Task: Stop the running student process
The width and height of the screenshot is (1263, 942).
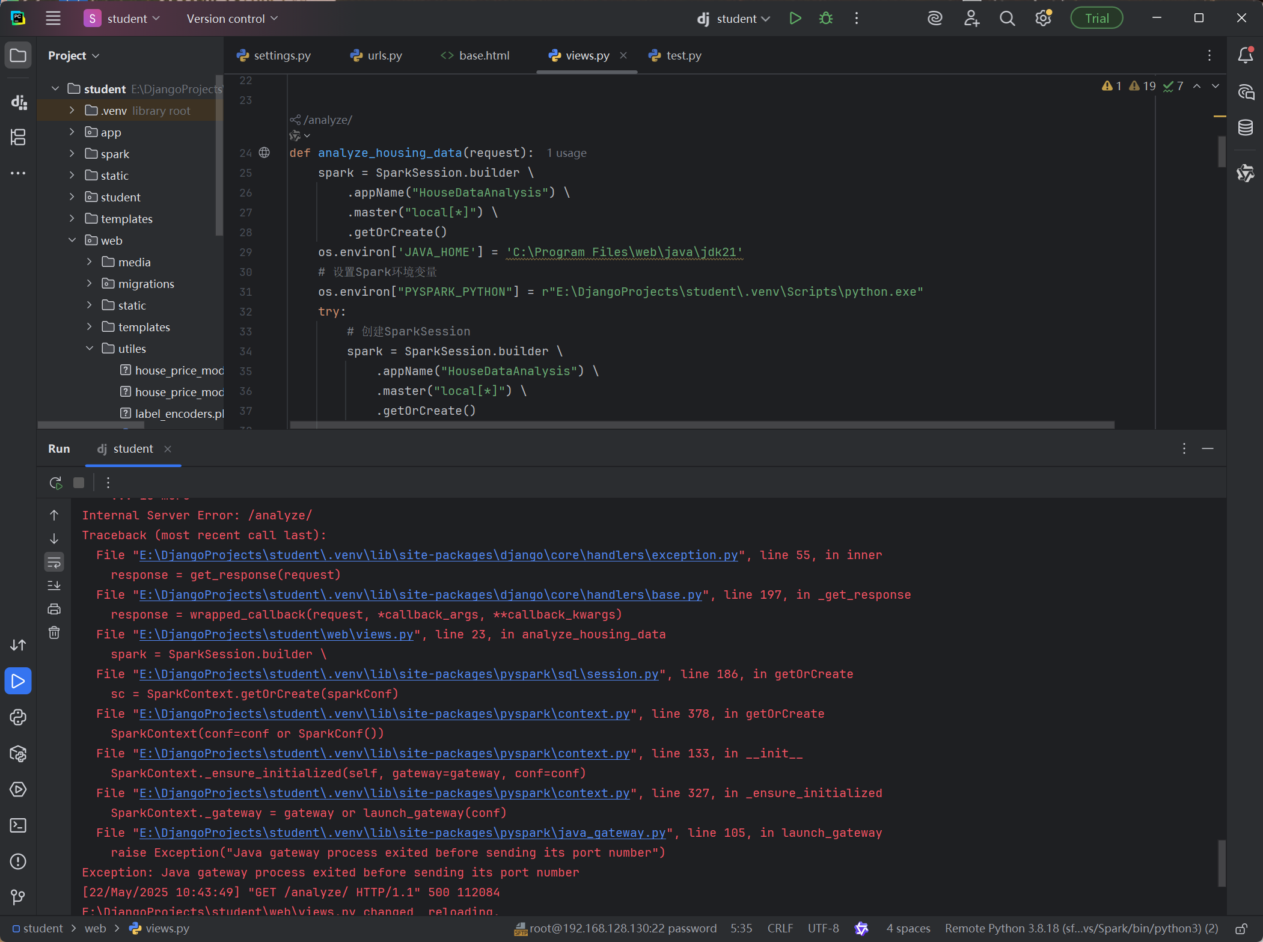Action: coord(79,483)
